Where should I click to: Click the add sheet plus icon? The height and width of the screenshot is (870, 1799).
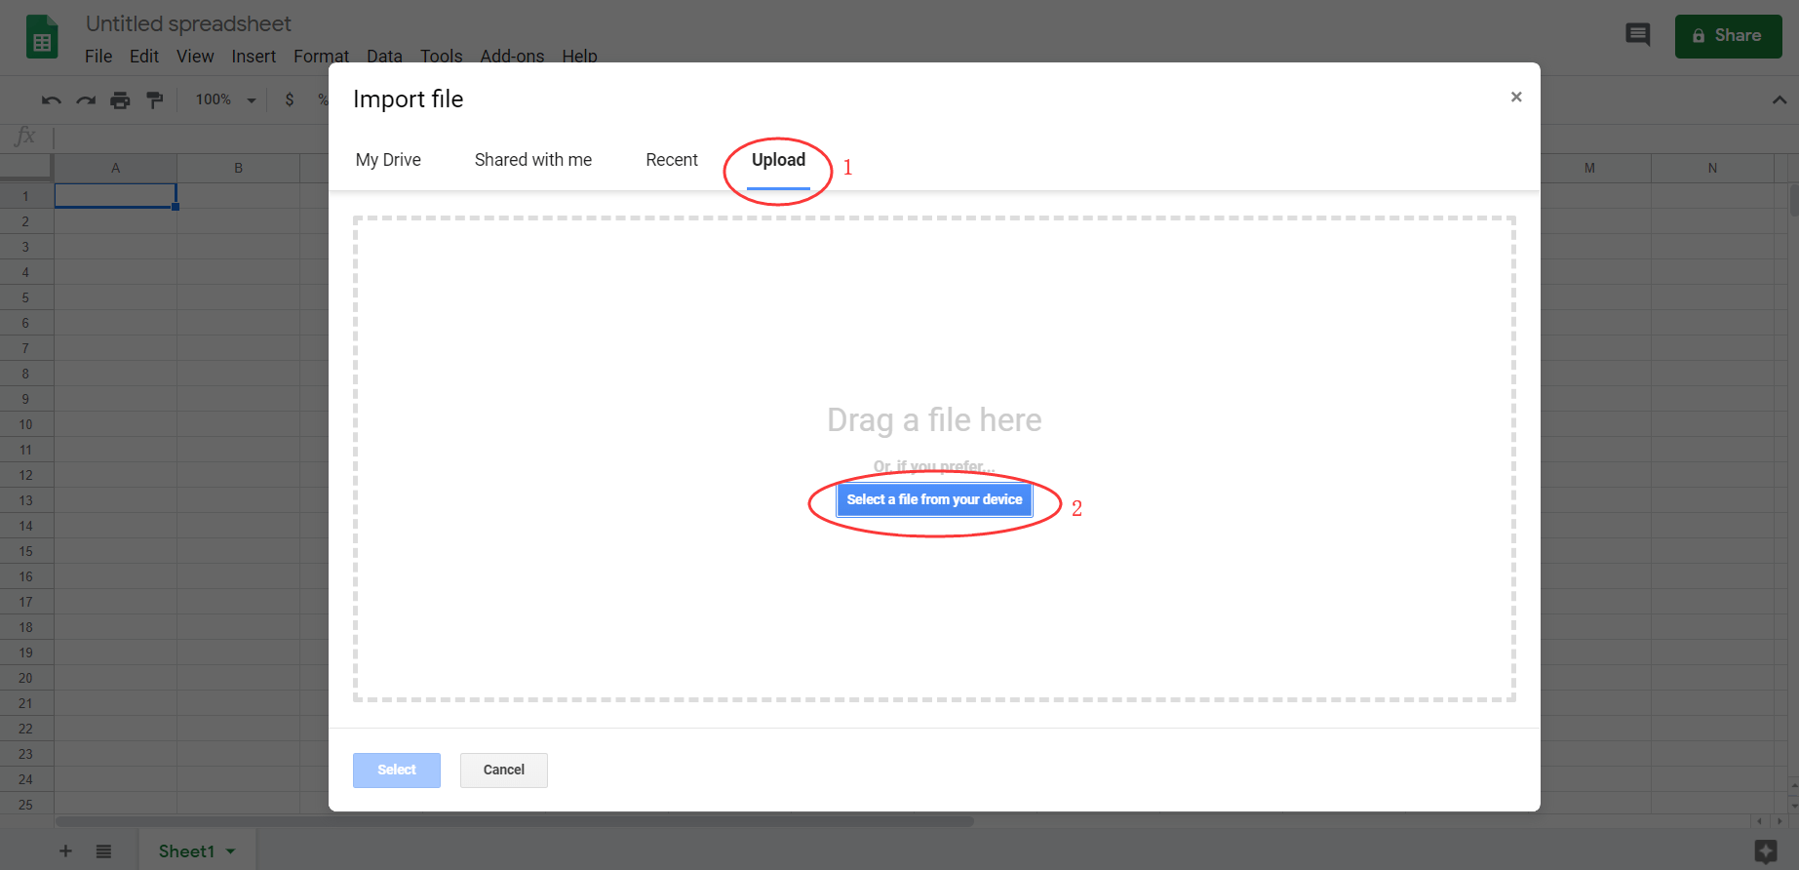click(x=65, y=851)
